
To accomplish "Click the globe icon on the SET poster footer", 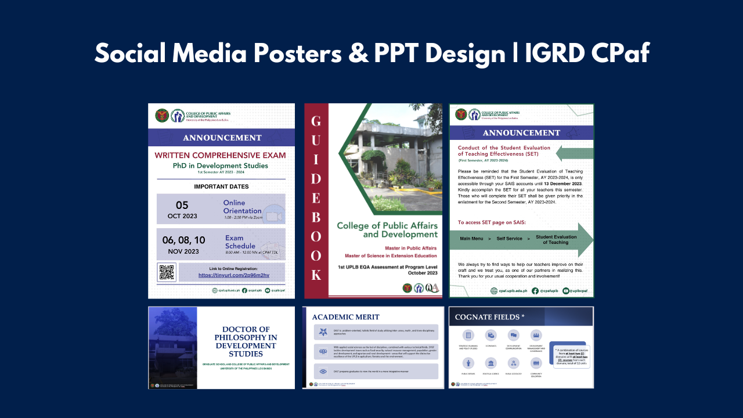I will coord(494,291).
